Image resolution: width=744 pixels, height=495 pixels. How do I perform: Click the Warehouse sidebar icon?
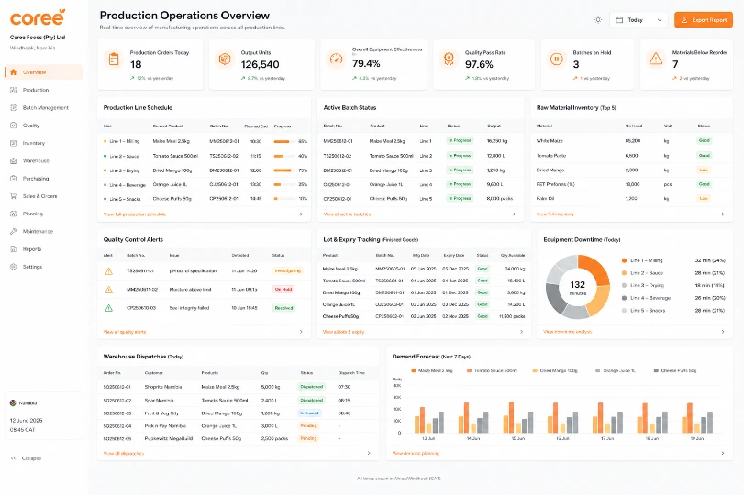(13, 160)
